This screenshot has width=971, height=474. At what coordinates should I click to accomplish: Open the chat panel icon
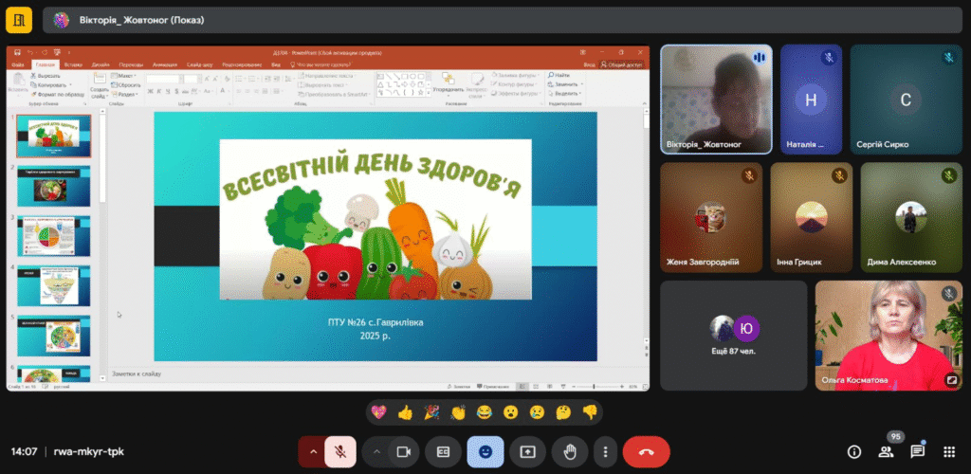(x=918, y=452)
